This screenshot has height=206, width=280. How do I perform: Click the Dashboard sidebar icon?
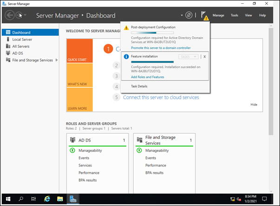(x=8, y=32)
